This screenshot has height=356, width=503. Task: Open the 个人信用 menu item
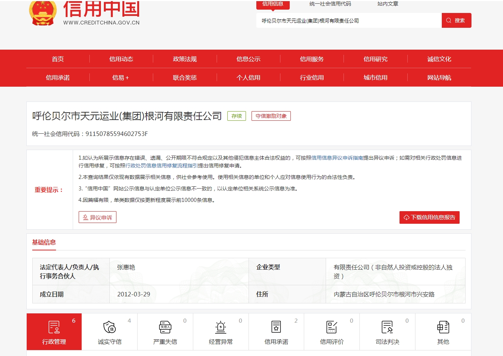[249, 77]
